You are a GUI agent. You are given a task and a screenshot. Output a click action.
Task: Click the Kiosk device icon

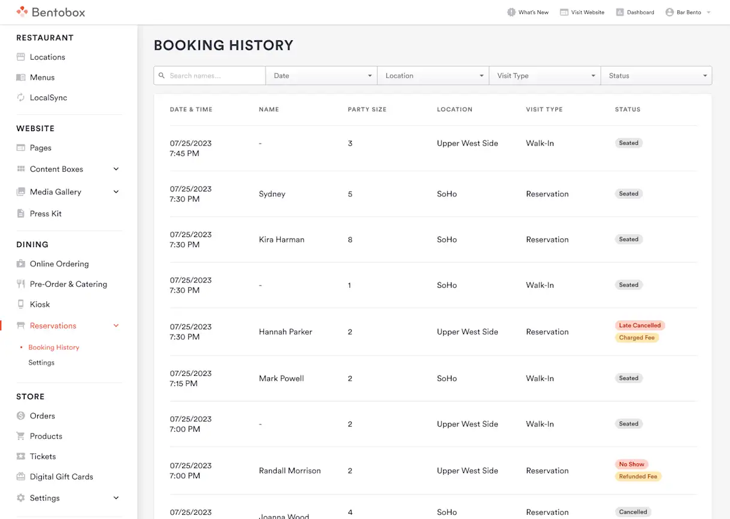pyautogui.click(x=21, y=304)
